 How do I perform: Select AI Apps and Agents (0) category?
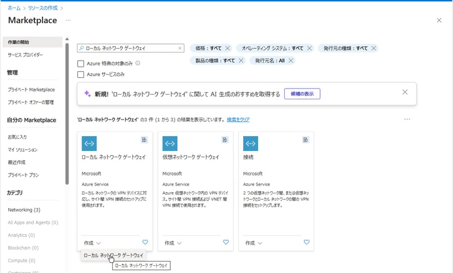(33, 222)
